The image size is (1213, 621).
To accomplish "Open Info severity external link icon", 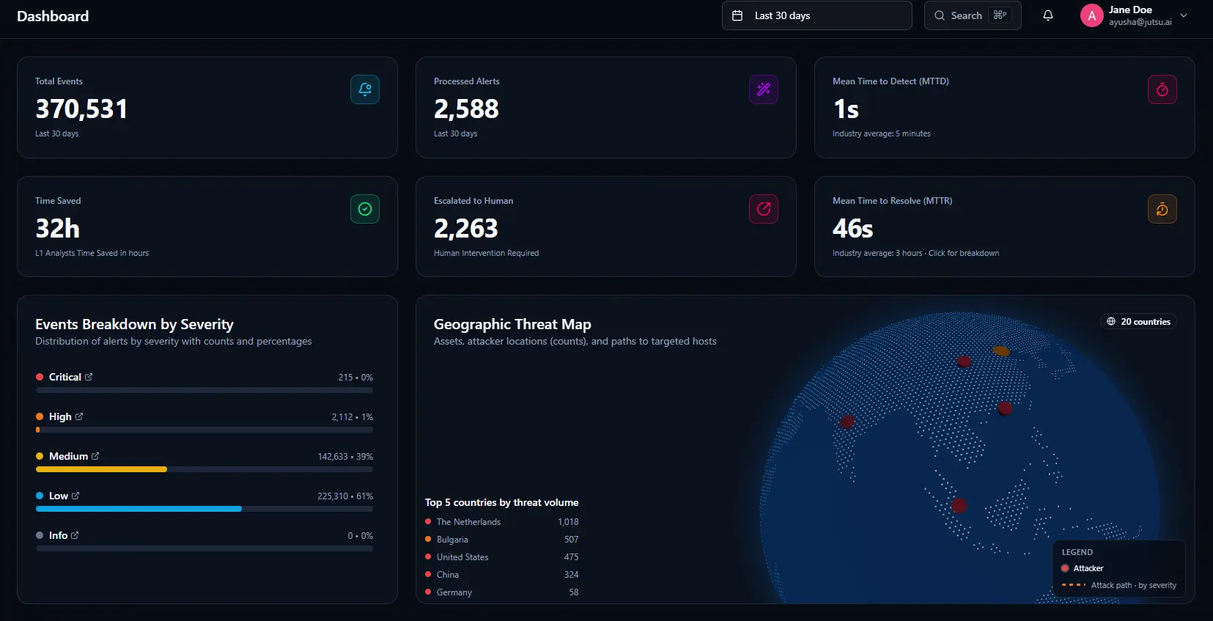I will tap(75, 535).
